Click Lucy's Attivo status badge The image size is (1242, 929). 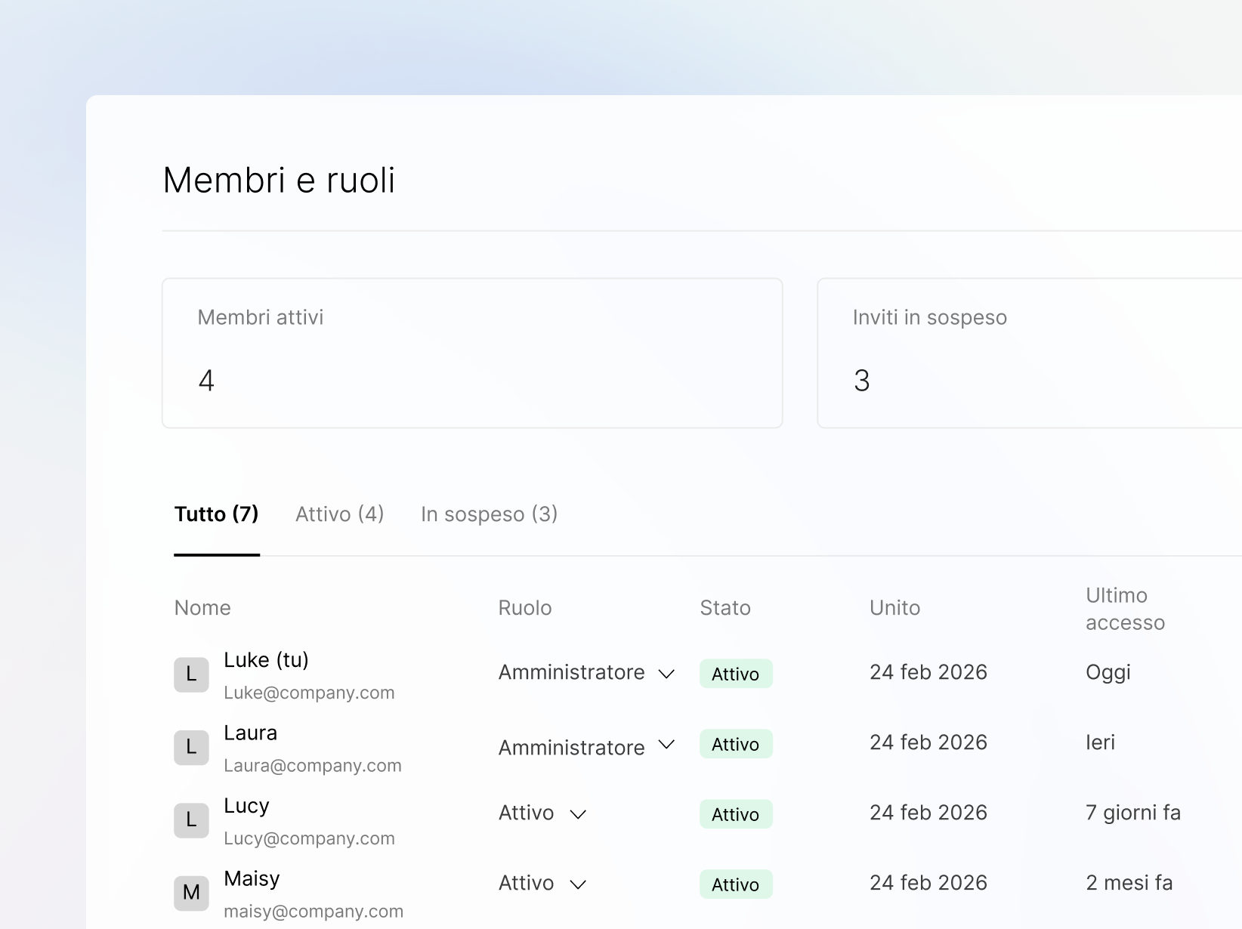pos(736,814)
